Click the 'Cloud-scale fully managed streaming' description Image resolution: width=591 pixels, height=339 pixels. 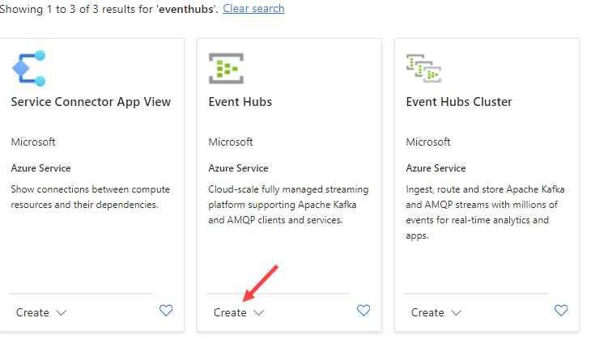[x=288, y=205]
